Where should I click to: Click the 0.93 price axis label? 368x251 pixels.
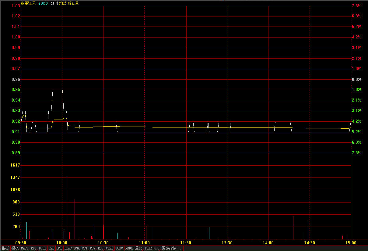click(16, 110)
